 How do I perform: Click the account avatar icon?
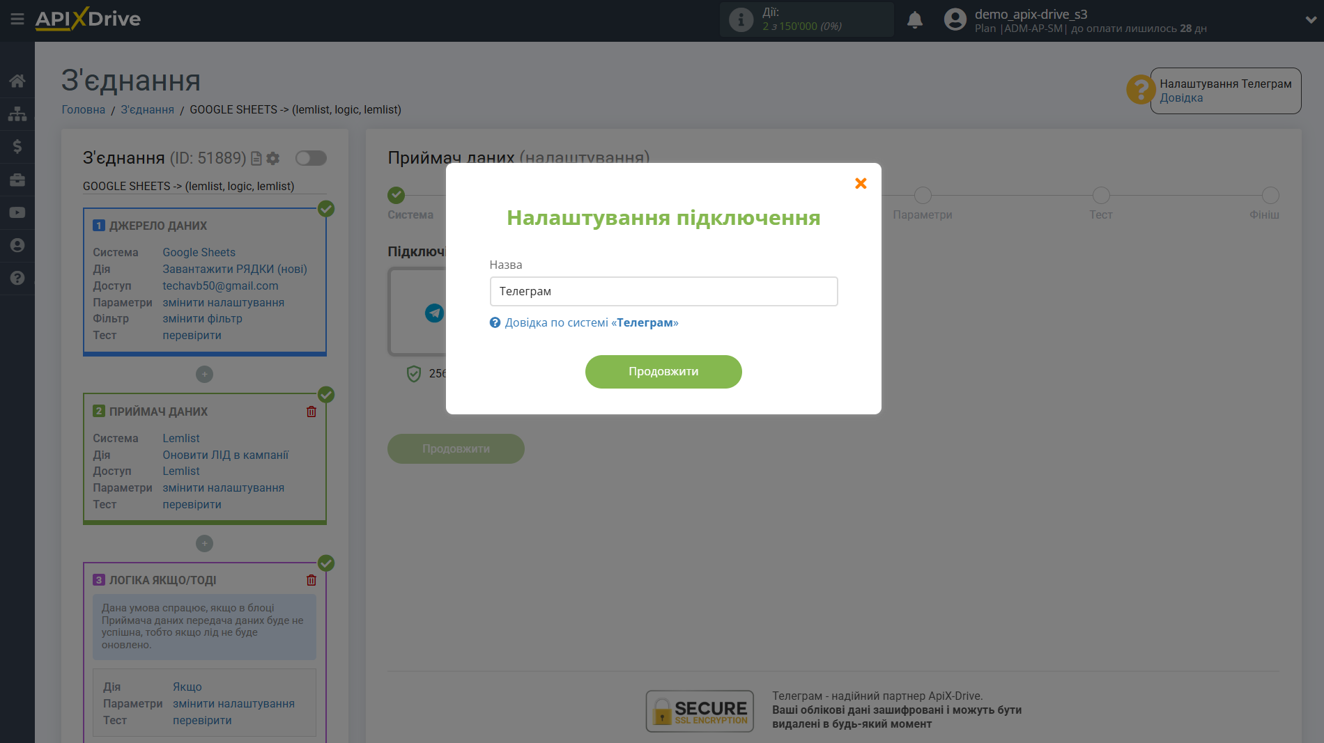click(x=955, y=19)
